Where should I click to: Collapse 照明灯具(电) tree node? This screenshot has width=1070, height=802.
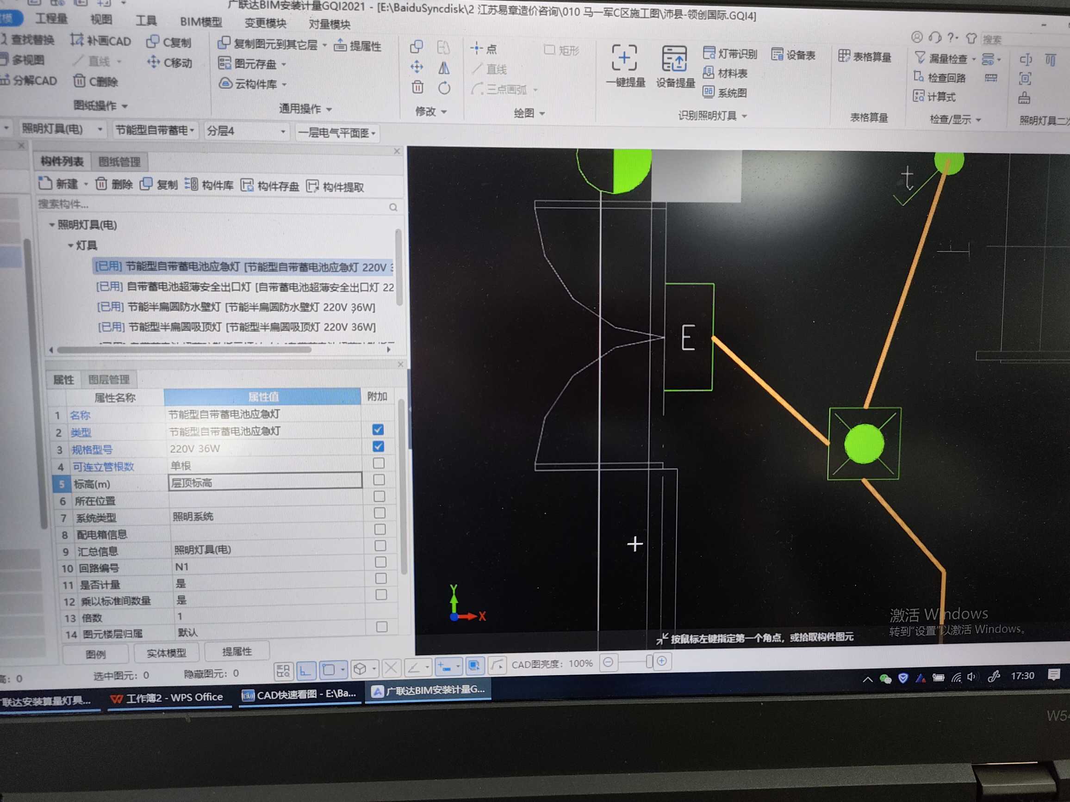tap(51, 225)
